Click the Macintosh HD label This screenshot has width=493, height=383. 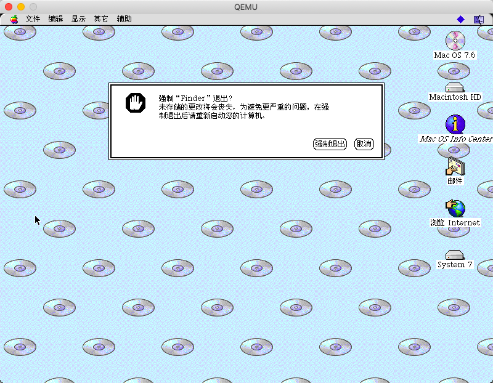[x=455, y=97]
